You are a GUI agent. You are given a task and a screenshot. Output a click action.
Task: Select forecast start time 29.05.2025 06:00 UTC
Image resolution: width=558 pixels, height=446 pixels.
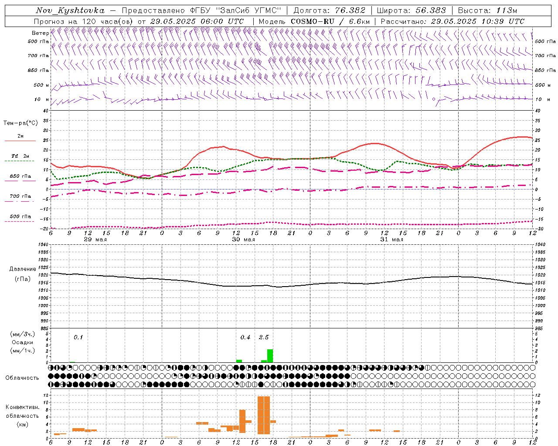point(197,21)
